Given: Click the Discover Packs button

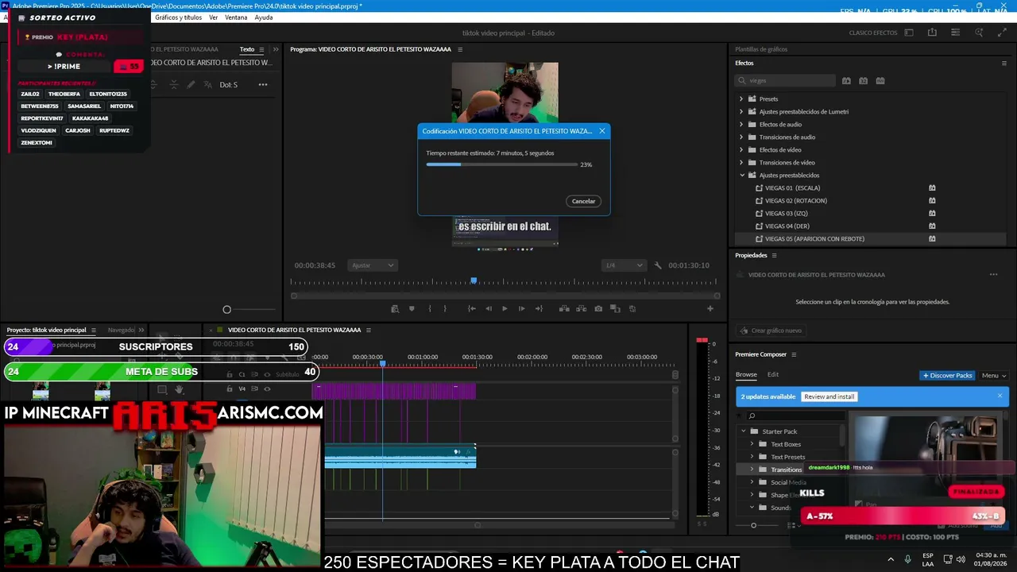Looking at the screenshot, I should point(947,376).
